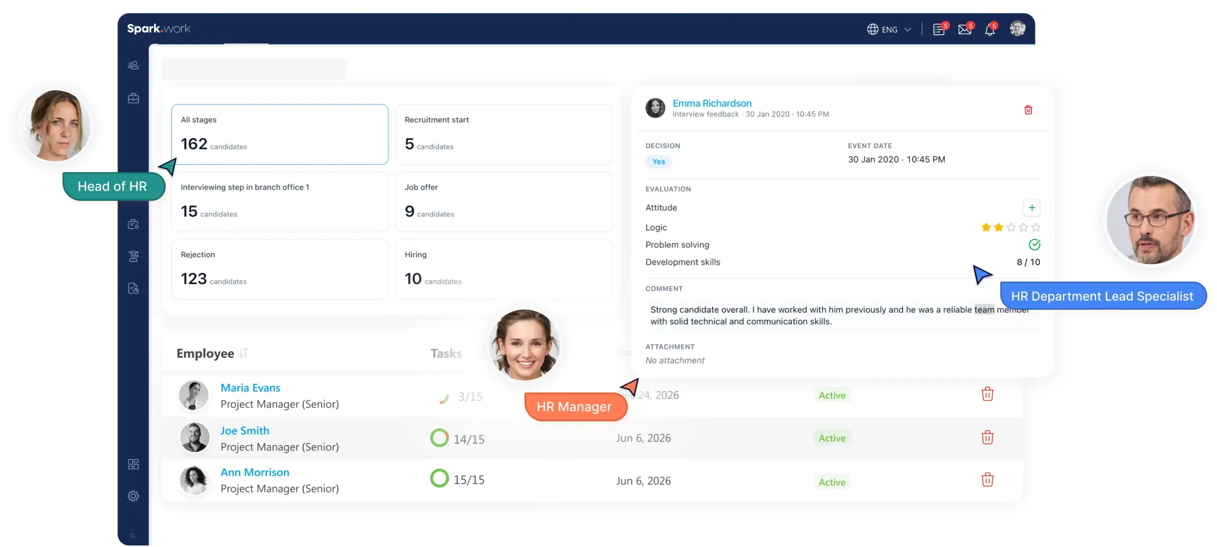This screenshot has width=1217, height=547.
Task: Delete Emma Richardson's interview feedback
Action: coord(1028,110)
